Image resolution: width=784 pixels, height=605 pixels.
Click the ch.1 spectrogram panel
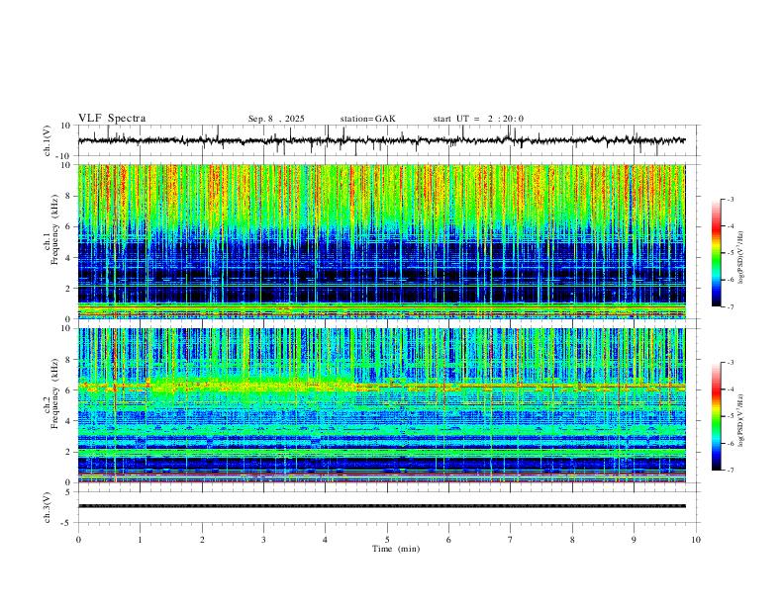pos(381,241)
